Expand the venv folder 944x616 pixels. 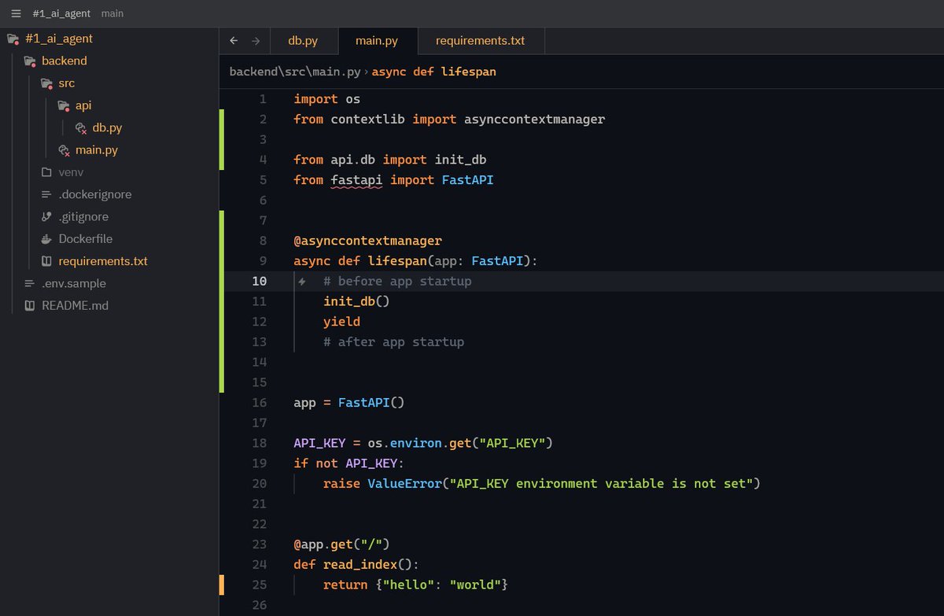[71, 172]
